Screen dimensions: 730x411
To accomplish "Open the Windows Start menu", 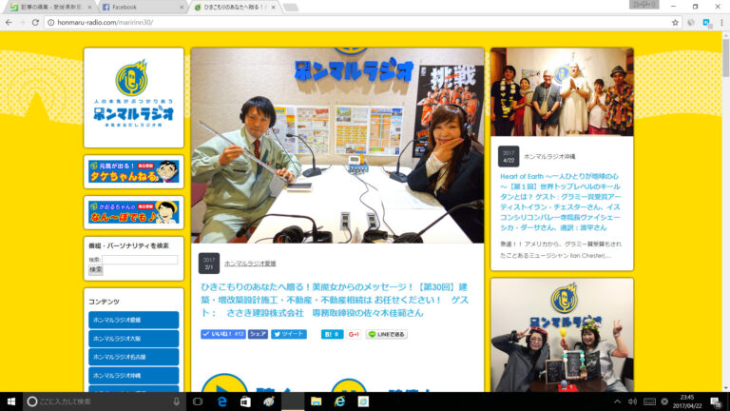I will (11, 401).
